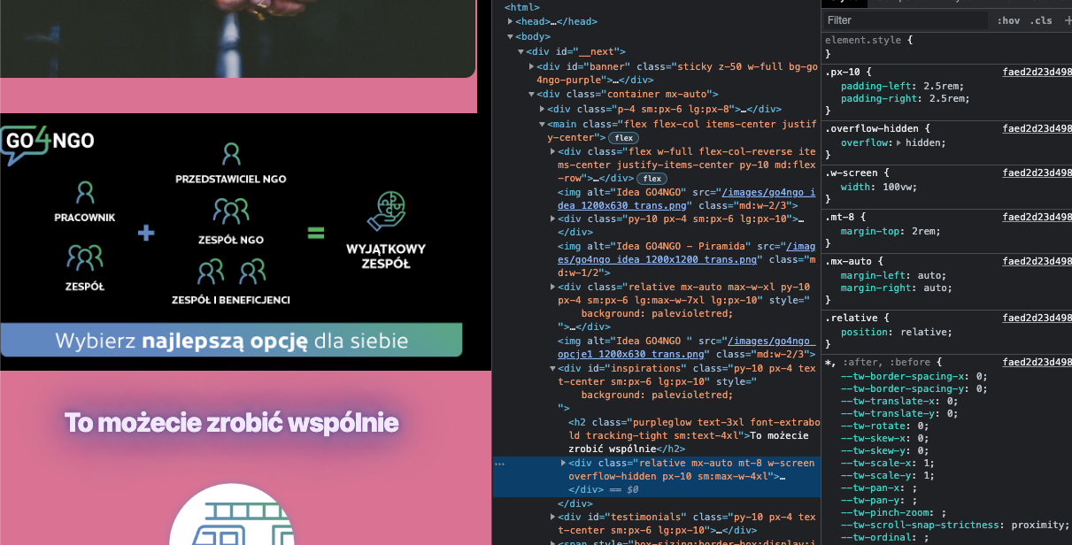Expand the div p-4 sm:px-6 lg:px-8 node
This screenshot has width=1072, height=545.
click(542, 109)
